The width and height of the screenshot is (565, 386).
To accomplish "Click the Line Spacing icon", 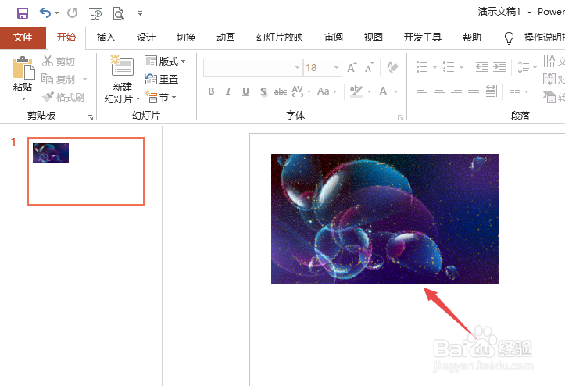I will [524, 67].
